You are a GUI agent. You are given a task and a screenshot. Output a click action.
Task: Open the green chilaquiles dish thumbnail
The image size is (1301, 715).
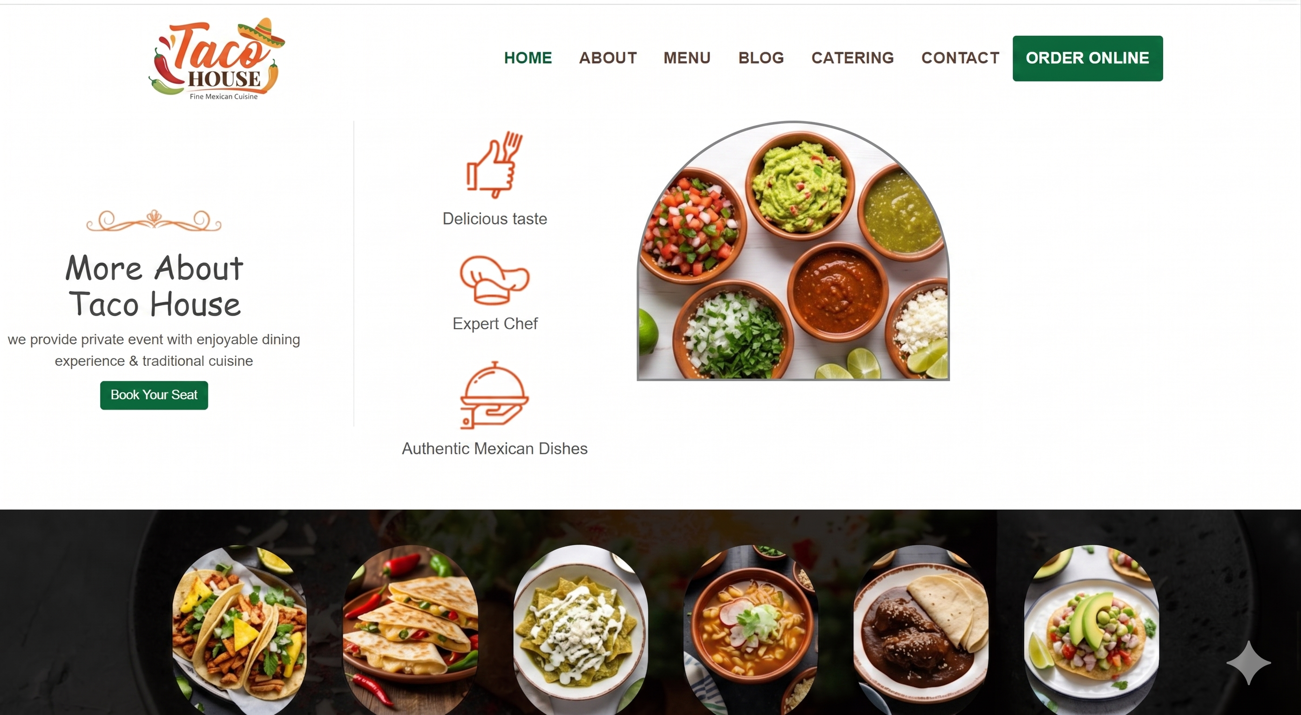point(580,630)
